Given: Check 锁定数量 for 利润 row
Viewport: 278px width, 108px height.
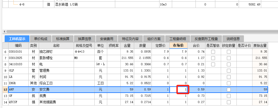Looking at the screenshot, I should point(229,77).
